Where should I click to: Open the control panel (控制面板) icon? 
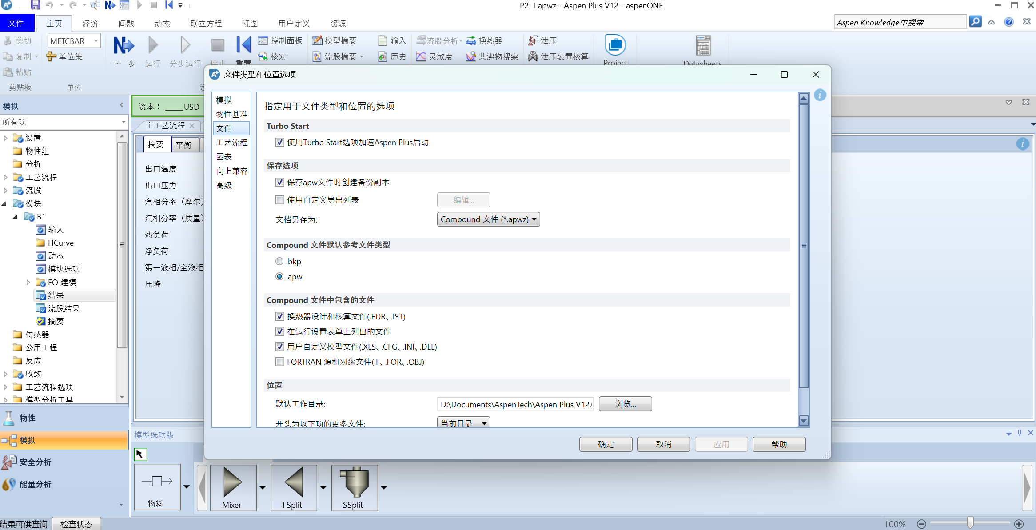[x=263, y=41]
